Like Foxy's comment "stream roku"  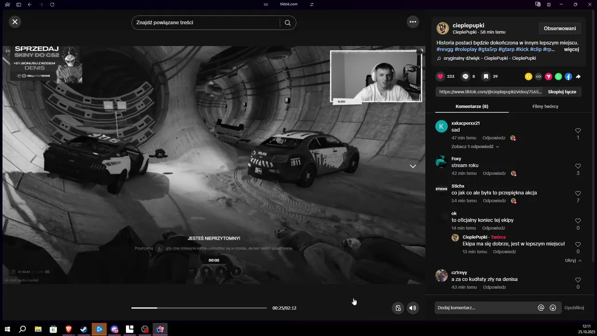578,166
